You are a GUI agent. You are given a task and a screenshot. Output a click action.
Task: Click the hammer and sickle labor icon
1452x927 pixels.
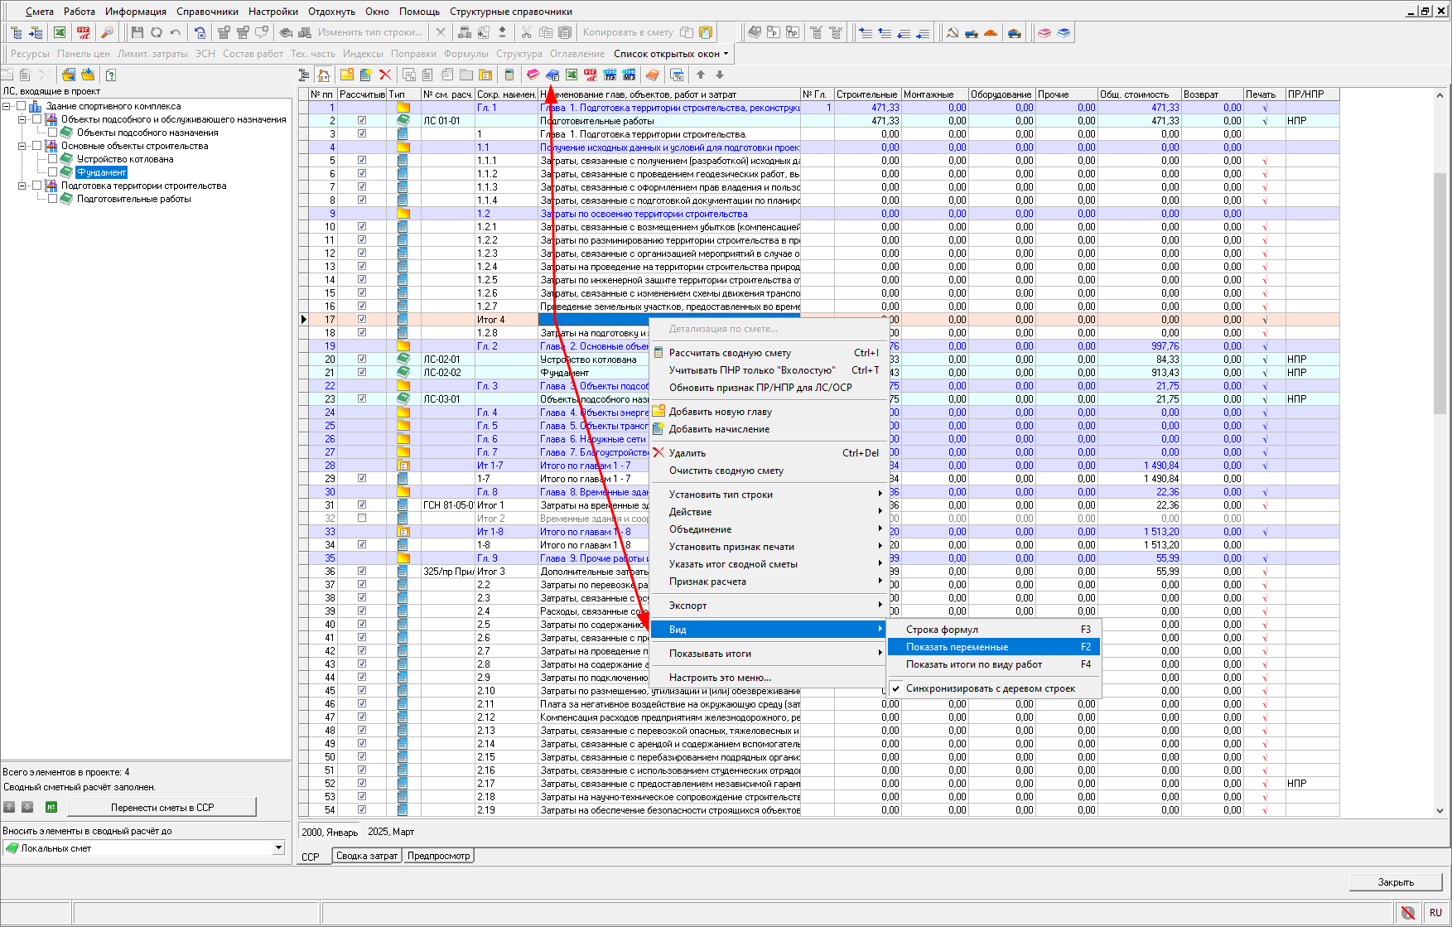[x=953, y=32]
